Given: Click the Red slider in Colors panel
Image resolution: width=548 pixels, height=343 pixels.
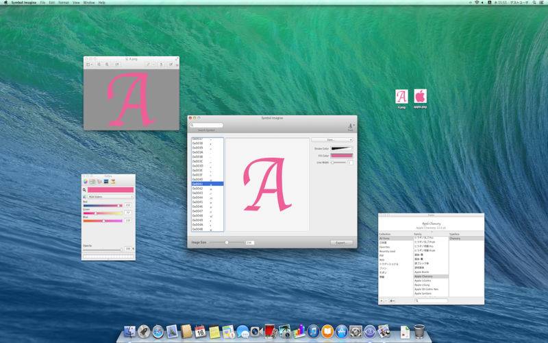Looking at the screenshot, I should [x=103, y=205].
